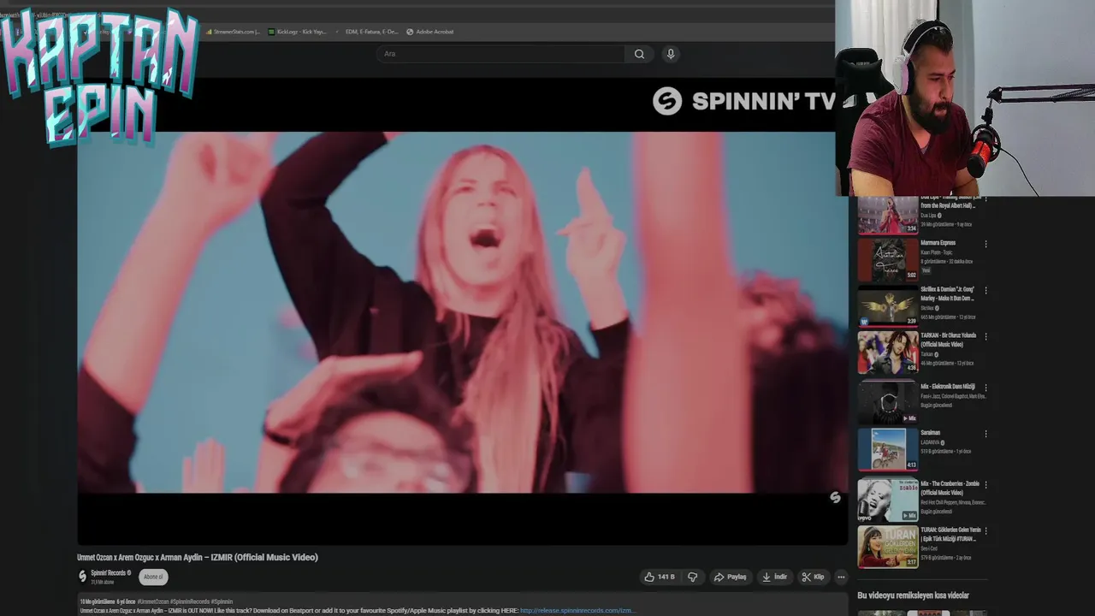Open Skrillex & Damian Marley thumbnail
The width and height of the screenshot is (1095, 616).
tap(888, 306)
